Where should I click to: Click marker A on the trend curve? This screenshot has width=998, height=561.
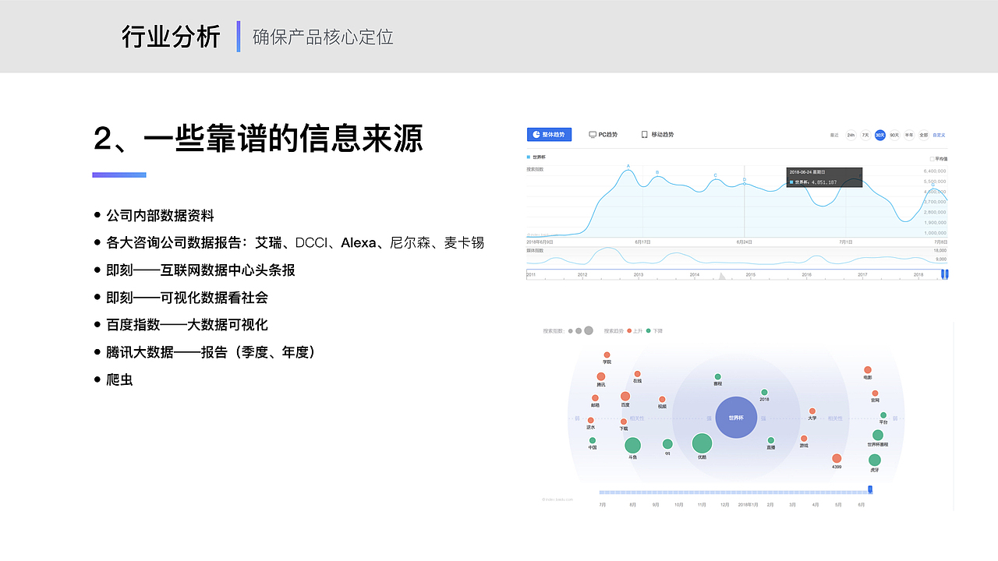pyautogui.click(x=628, y=167)
